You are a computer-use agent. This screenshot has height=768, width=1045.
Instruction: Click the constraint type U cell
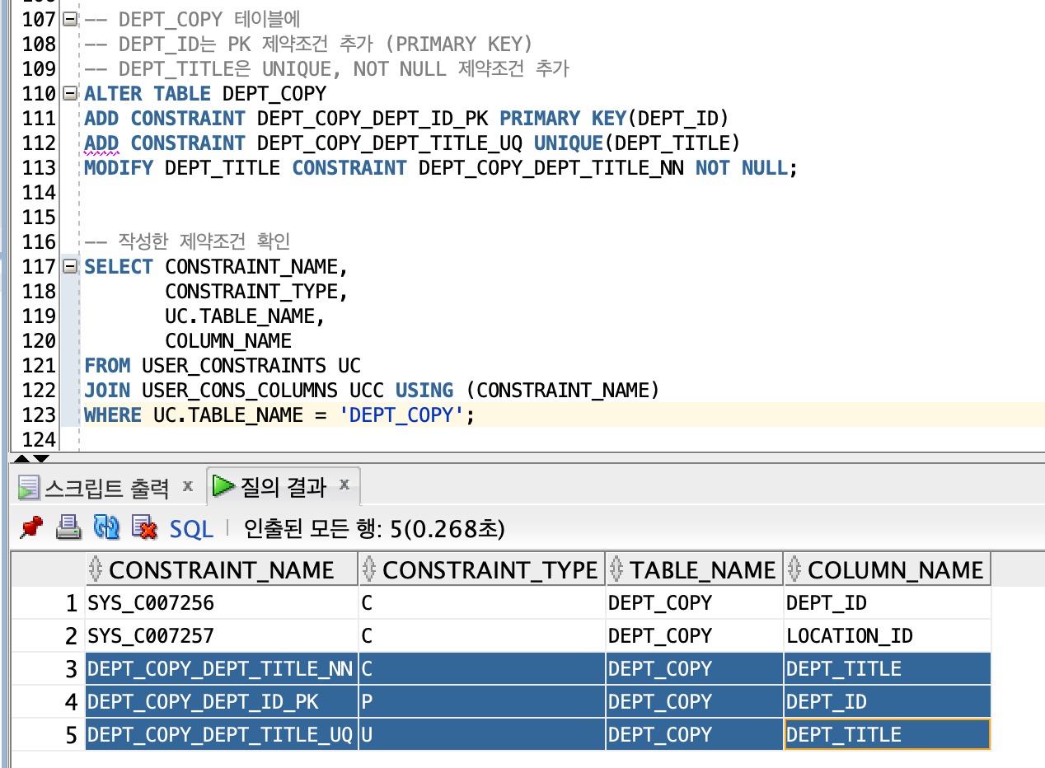point(482,735)
